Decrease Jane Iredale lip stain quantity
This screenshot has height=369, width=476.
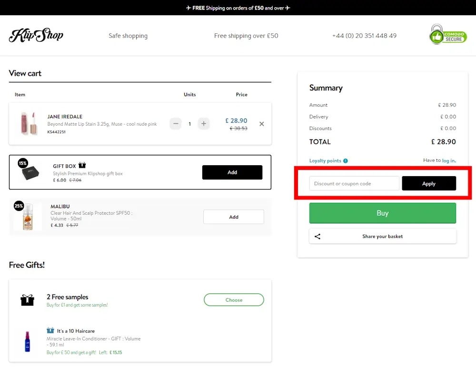[176, 124]
